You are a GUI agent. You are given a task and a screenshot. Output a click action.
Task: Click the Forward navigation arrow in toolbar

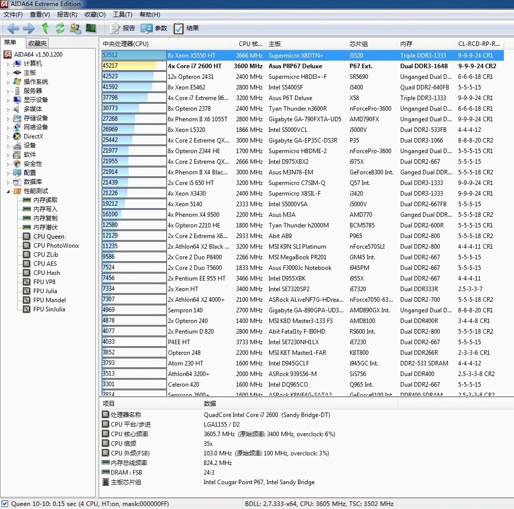tap(29, 28)
